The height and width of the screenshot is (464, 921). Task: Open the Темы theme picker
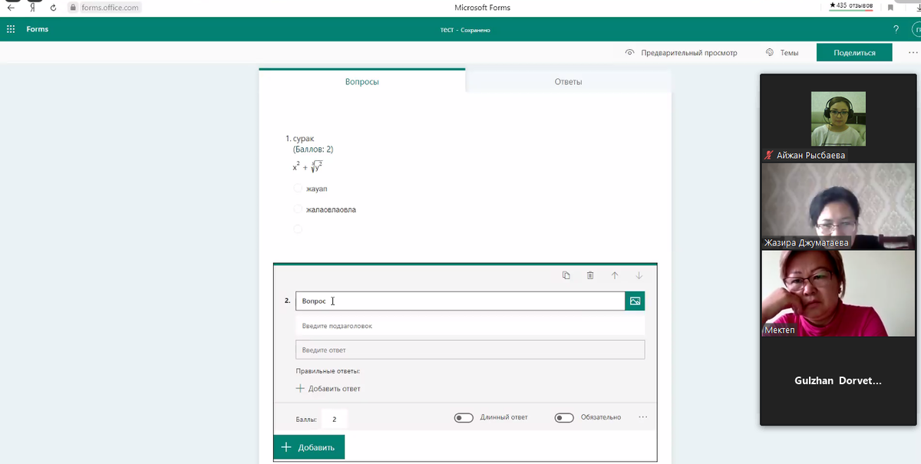tap(782, 53)
